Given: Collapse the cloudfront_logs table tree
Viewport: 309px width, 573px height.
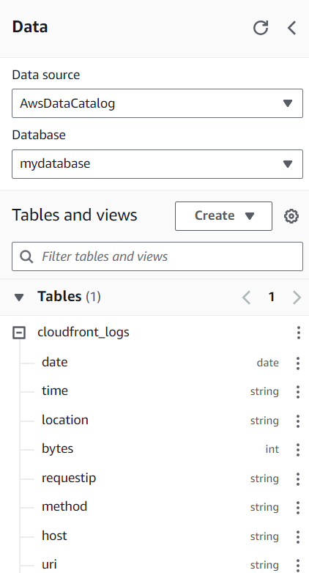Looking at the screenshot, I should 19,333.
